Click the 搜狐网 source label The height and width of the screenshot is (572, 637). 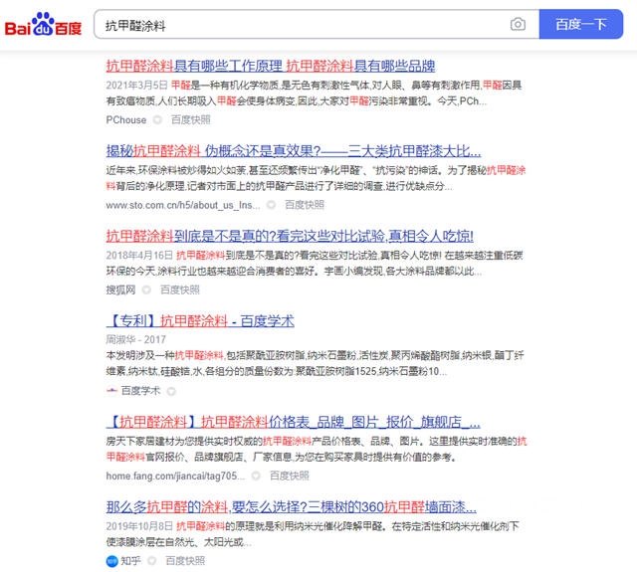click(120, 289)
